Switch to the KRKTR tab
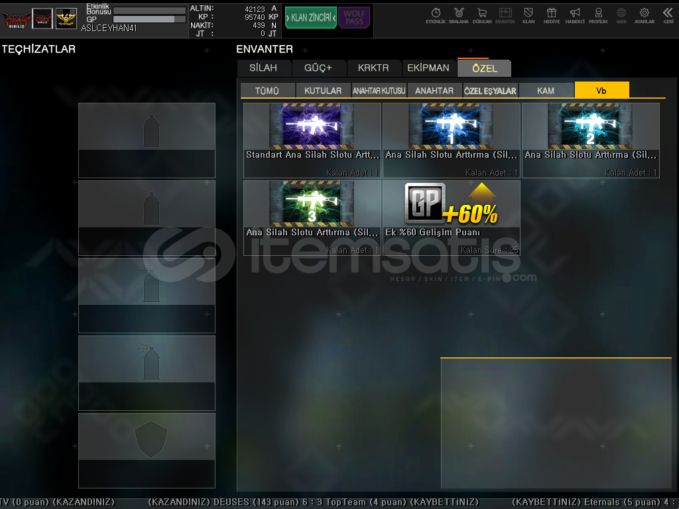Screen dimensions: 679x509 (373, 68)
